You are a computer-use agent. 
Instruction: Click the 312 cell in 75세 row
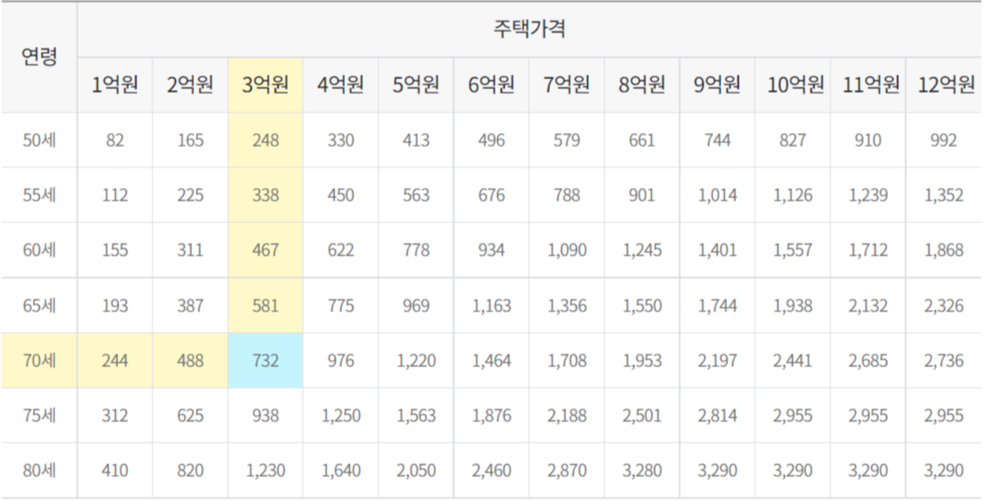click(x=115, y=415)
